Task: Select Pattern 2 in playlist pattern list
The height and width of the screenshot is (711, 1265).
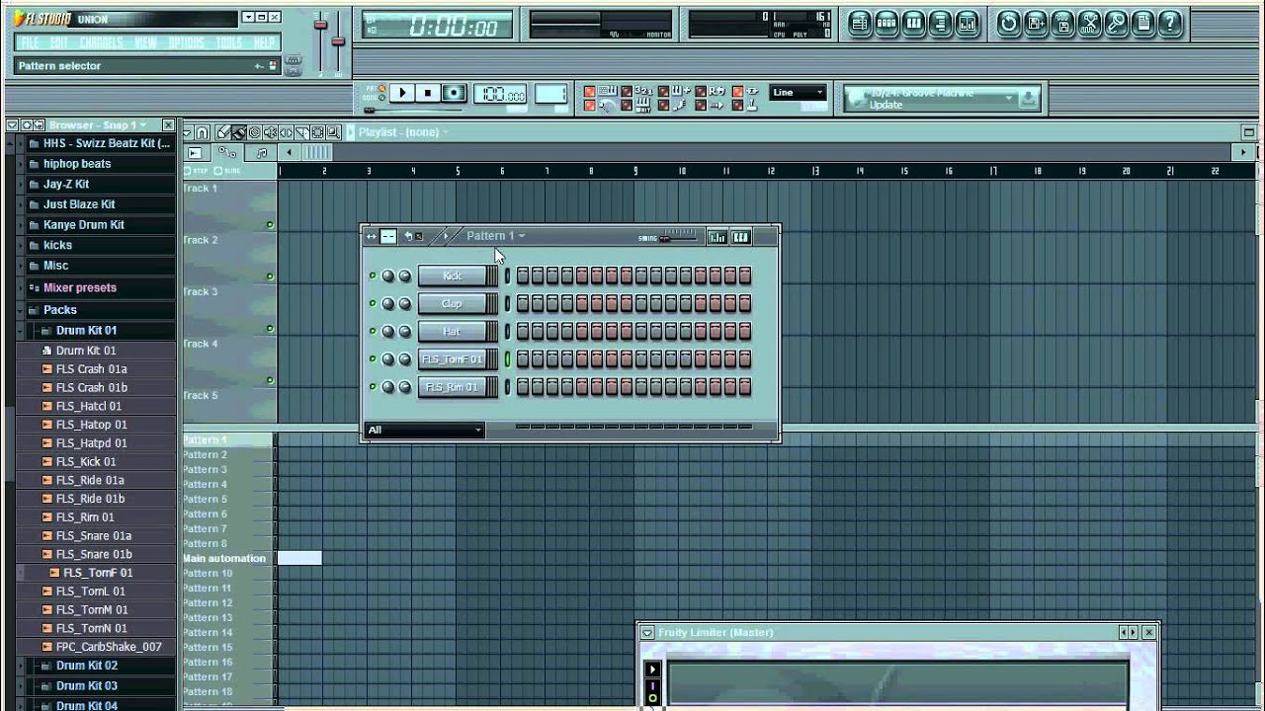Action: point(205,454)
